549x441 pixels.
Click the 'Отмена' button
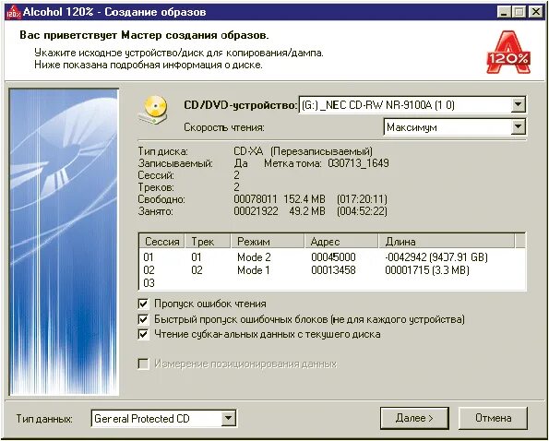[x=493, y=418]
